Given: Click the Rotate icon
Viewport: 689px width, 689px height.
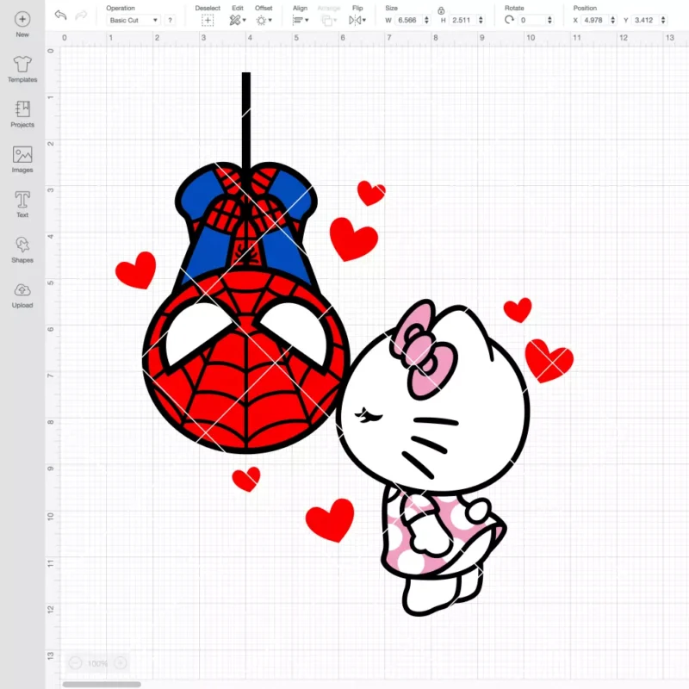Looking at the screenshot, I should [509, 20].
